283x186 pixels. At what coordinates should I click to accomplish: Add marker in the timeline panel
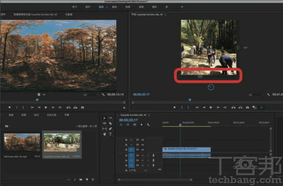(x=141, y=125)
